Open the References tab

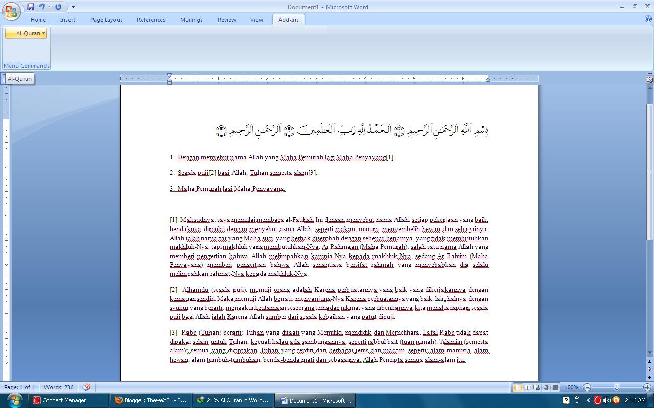pos(151,20)
